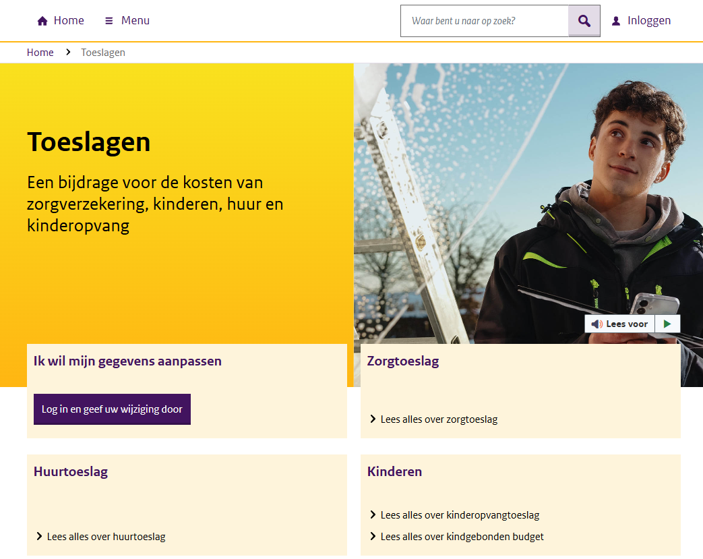
Task: Start read-aloud with green play triangle
Action: point(667,324)
